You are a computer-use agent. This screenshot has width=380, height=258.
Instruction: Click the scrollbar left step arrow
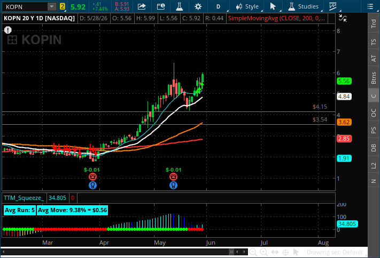(x=237, y=252)
